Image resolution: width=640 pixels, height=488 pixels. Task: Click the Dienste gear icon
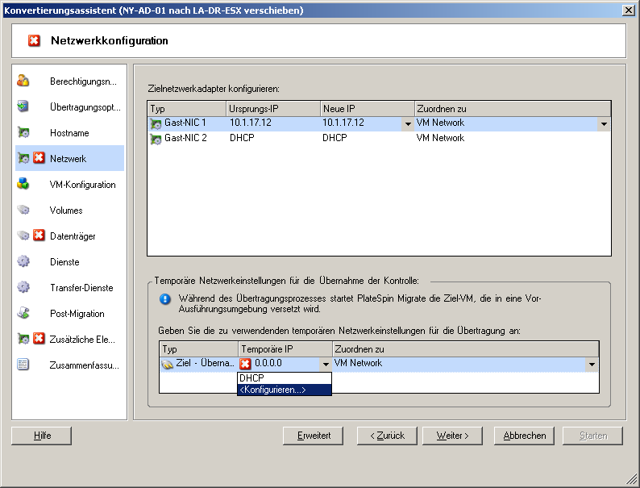[x=23, y=261]
